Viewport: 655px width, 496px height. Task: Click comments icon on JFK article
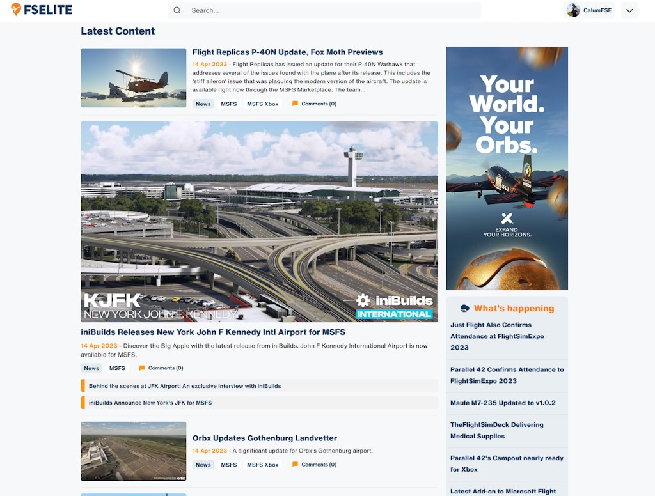142,368
